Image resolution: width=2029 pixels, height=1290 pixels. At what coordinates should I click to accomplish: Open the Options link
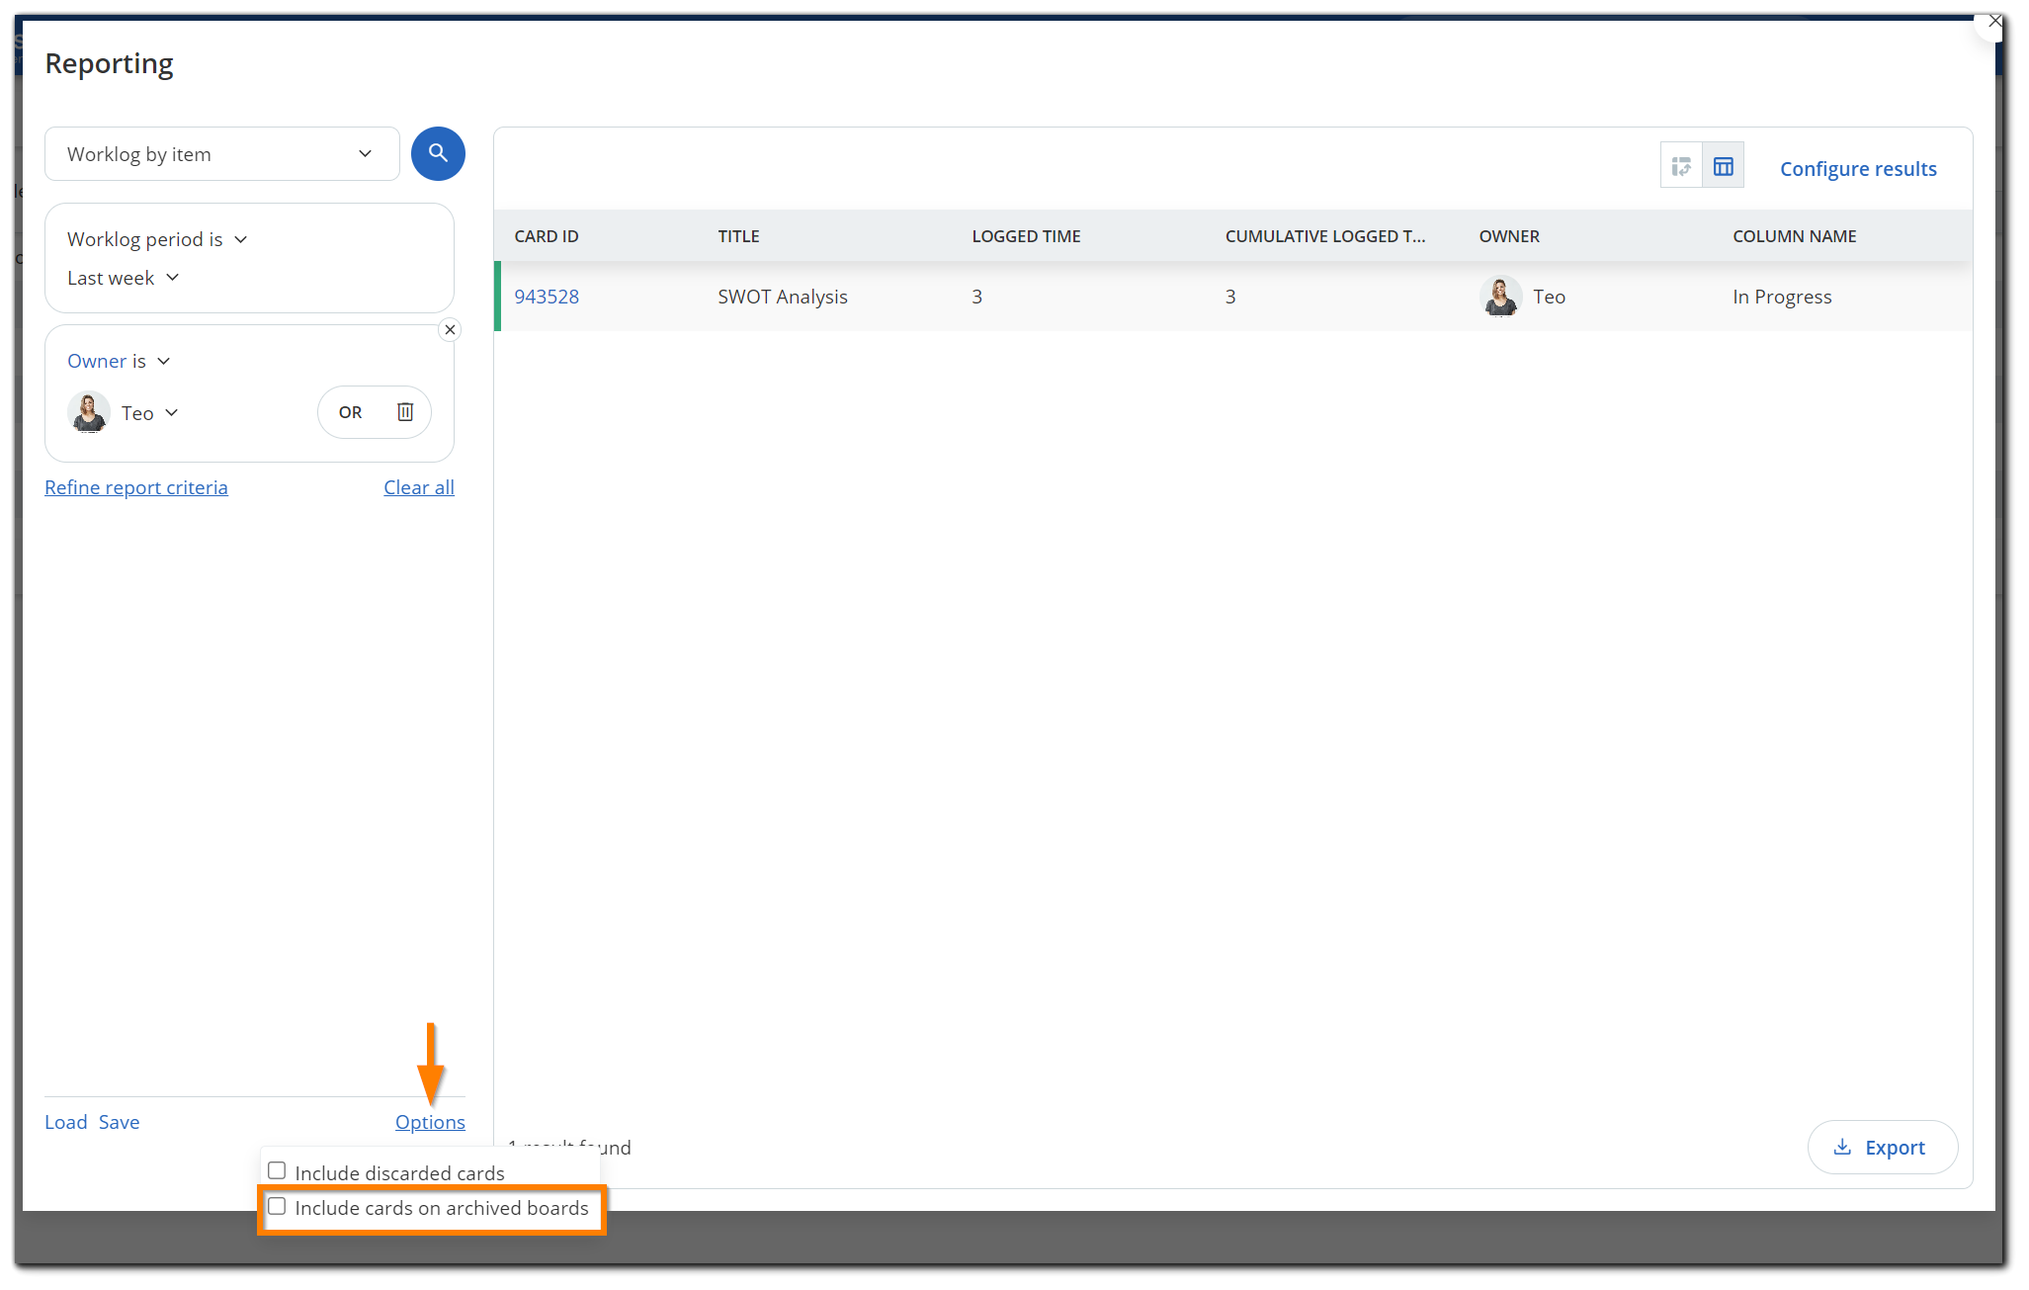[430, 1122]
